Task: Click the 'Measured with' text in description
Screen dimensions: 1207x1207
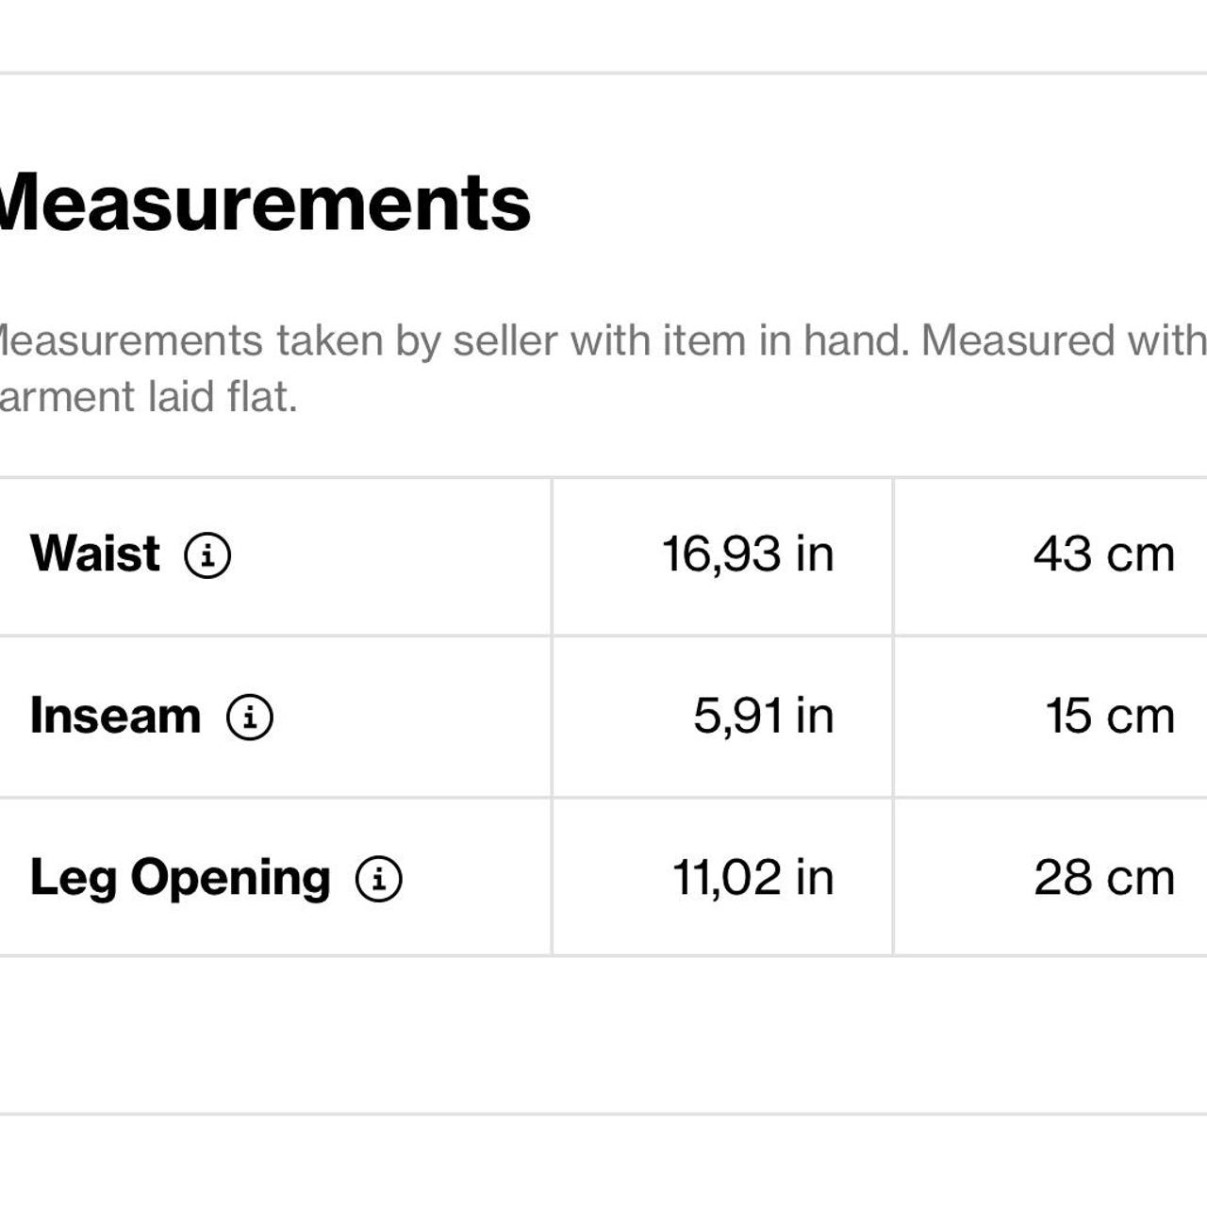Action: (x=1063, y=340)
